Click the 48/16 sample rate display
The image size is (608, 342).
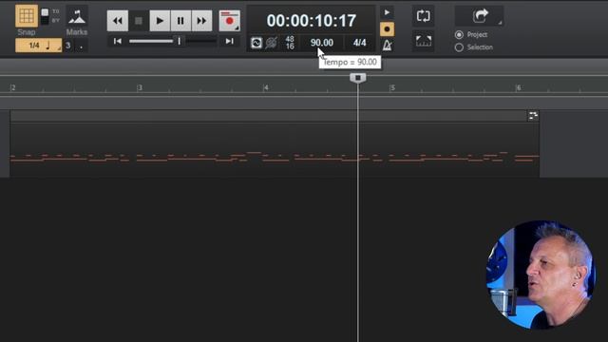290,43
